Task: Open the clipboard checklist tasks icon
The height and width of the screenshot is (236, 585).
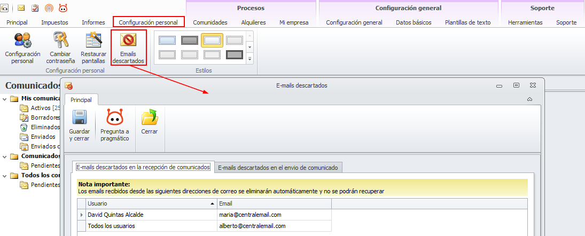Action: click(35, 7)
